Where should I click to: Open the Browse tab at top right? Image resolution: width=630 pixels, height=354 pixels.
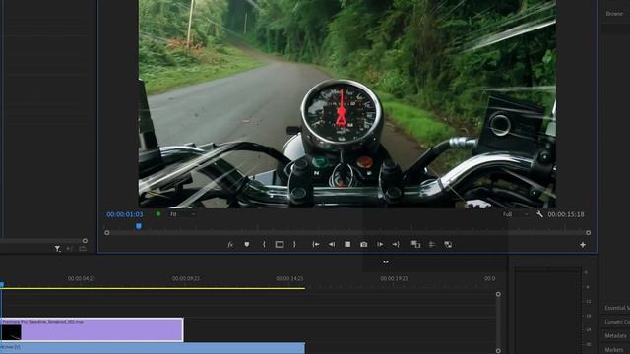click(x=614, y=14)
